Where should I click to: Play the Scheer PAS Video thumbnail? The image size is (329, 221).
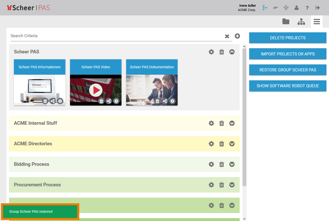96,90
